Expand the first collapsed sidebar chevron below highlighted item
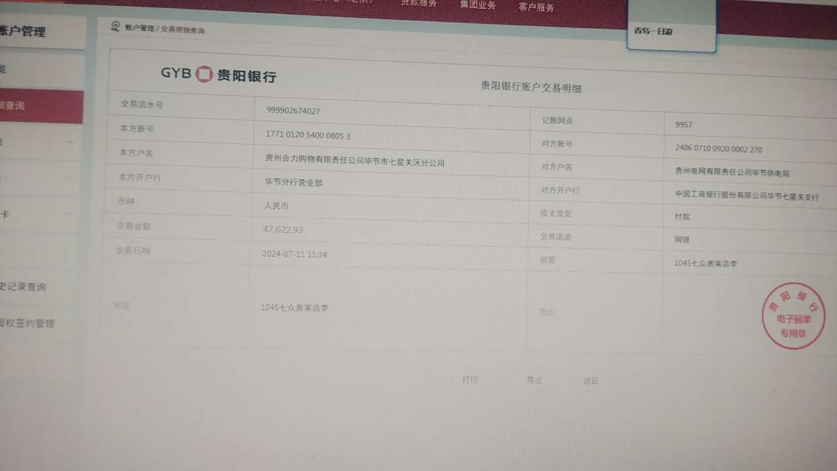The height and width of the screenshot is (471, 837). click(71, 142)
